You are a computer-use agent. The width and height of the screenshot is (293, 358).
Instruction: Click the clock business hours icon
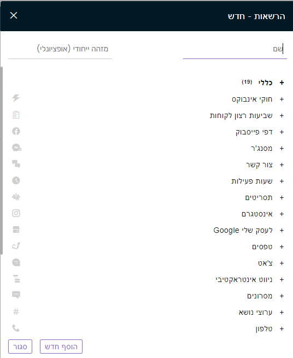[x=16, y=180]
